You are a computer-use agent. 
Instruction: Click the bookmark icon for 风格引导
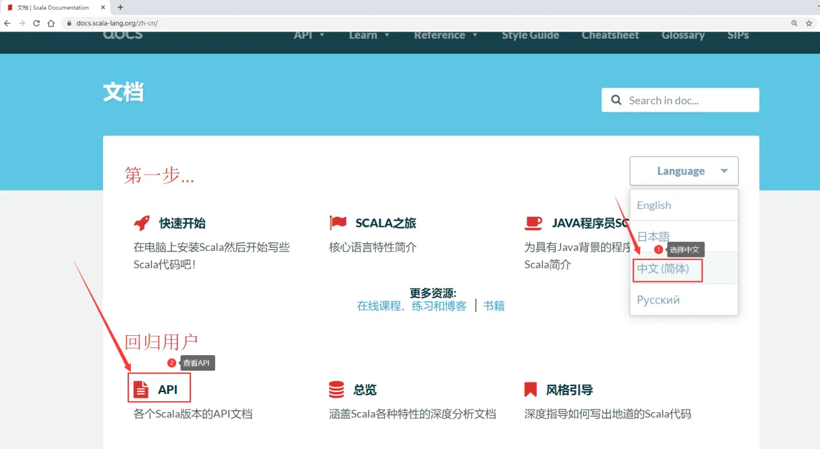tap(530, 389)
